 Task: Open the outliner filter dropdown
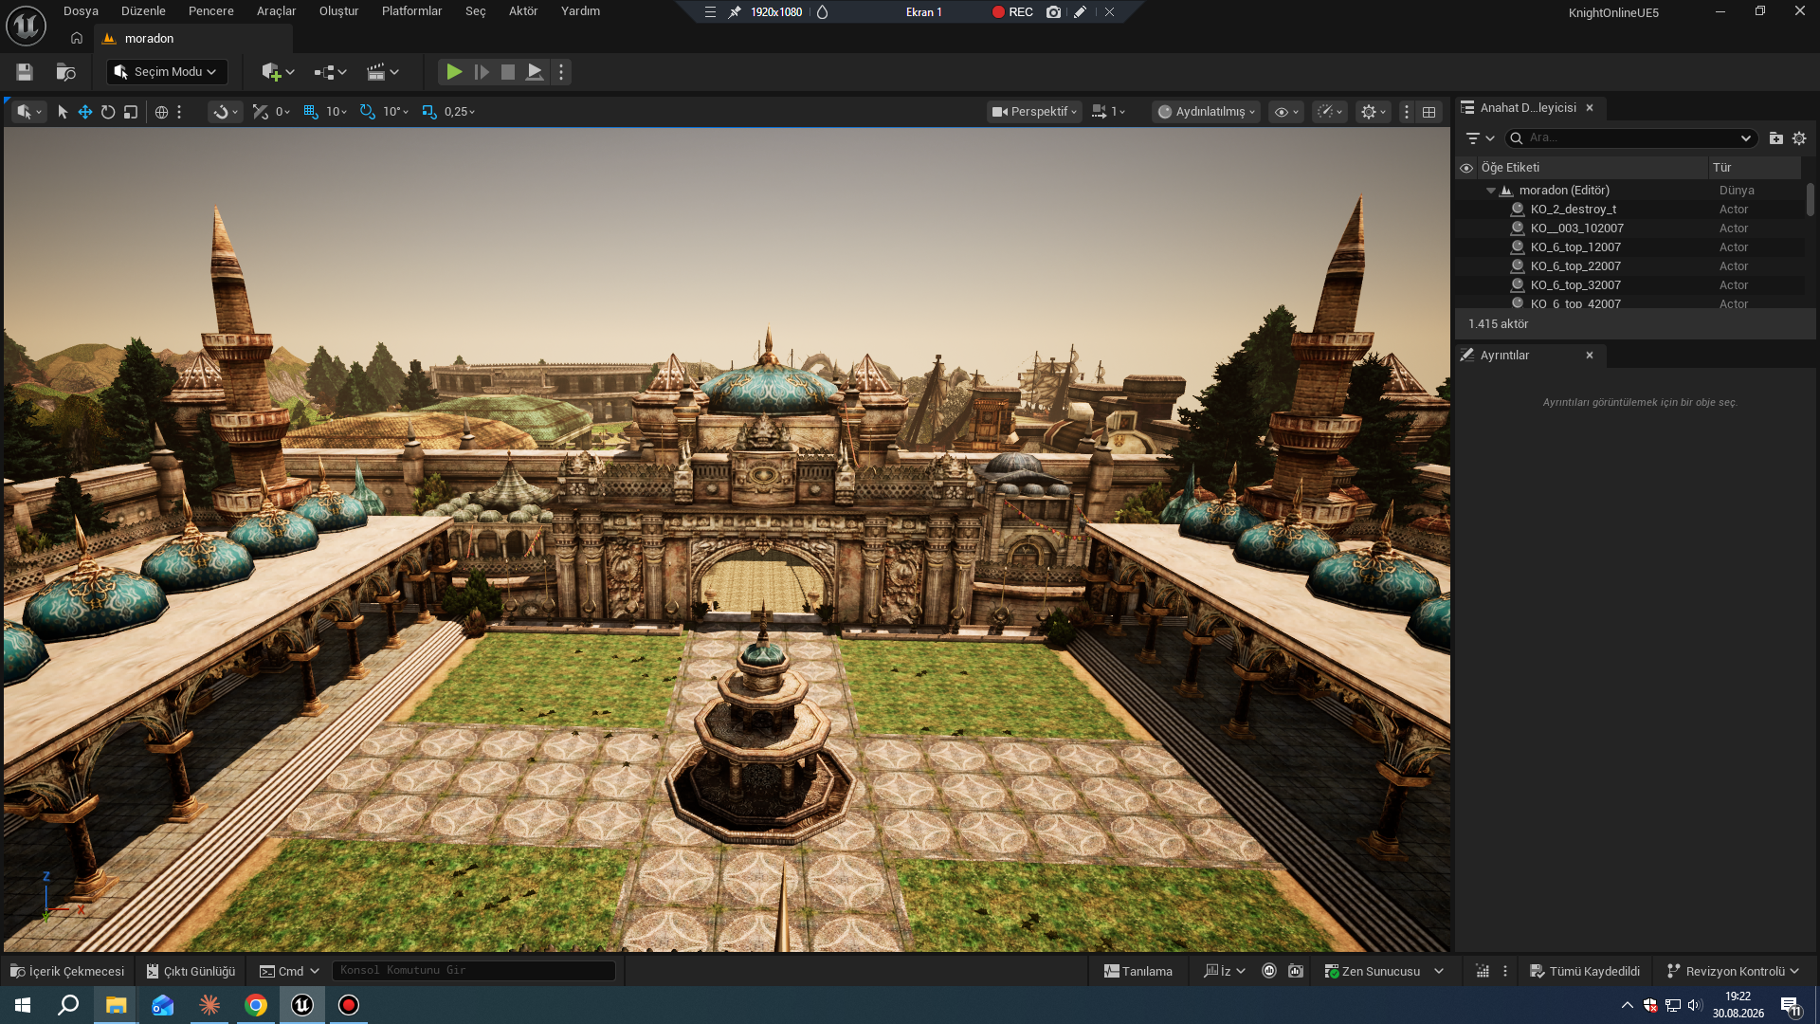[1479, 138]
